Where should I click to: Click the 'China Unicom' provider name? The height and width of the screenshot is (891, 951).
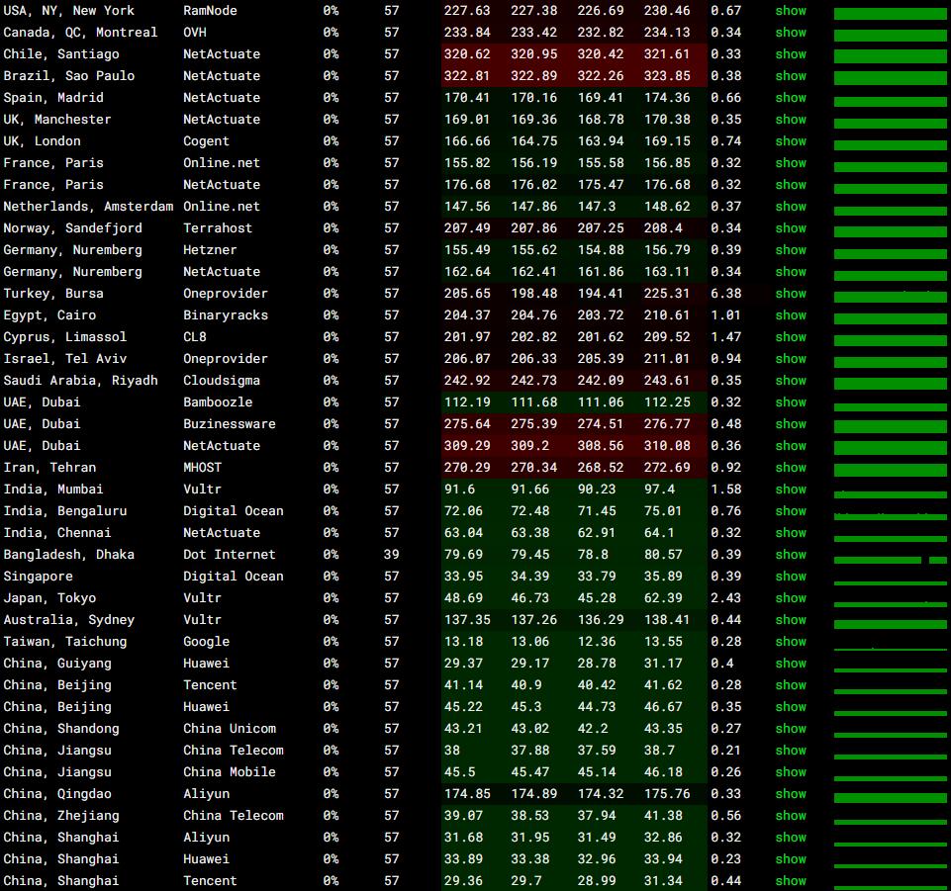pos(230,729)
